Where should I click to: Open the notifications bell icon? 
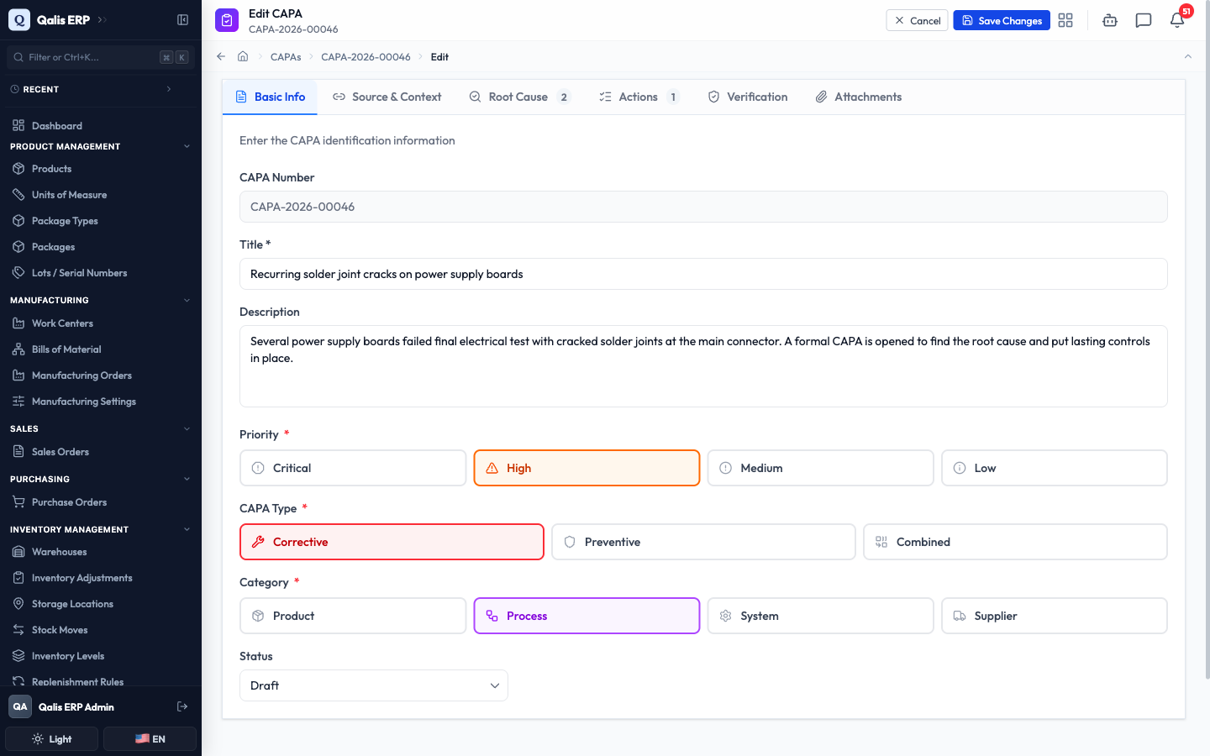pyautogui.click(x=1177, y=20)
